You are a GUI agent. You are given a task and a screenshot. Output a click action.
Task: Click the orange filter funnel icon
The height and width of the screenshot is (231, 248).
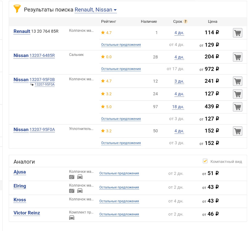point(17,9)
